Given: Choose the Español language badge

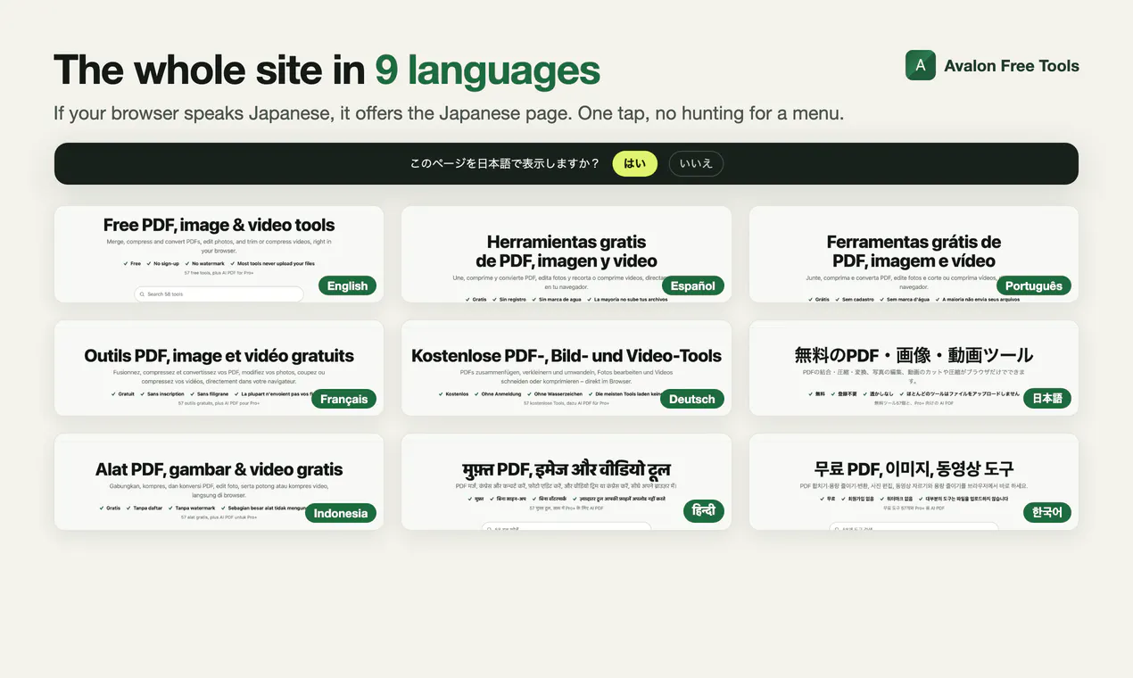Looking at the screenshot, I should (x=693, y=285).
